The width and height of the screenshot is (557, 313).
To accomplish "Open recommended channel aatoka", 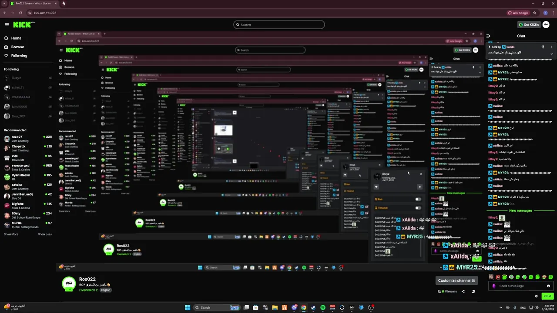I will (28, 186).
